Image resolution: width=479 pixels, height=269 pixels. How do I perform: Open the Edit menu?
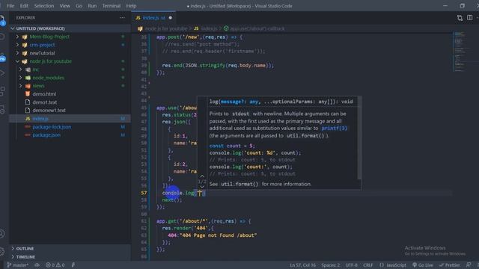pos(24,6)
